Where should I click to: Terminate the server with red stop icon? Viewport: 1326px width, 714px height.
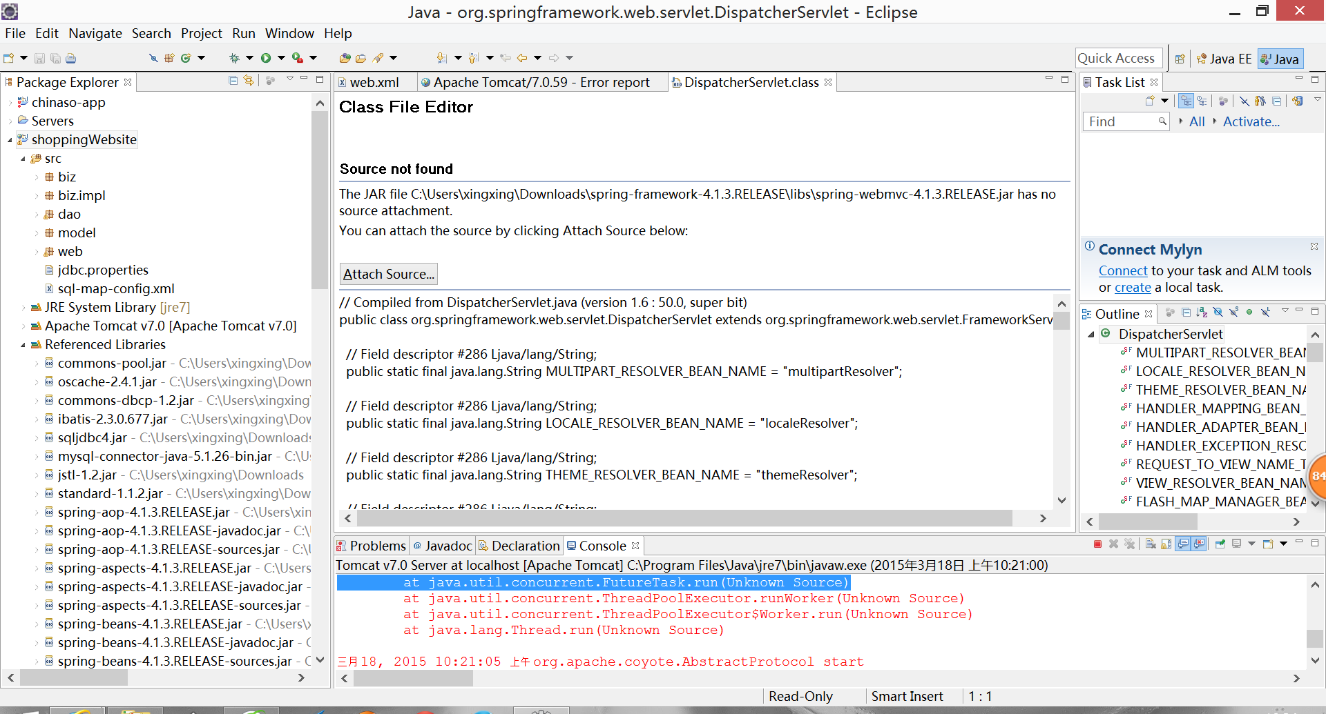coord(1097,544)
